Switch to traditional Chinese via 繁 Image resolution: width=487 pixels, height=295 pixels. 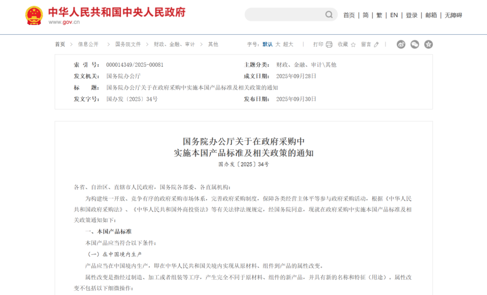379,14
